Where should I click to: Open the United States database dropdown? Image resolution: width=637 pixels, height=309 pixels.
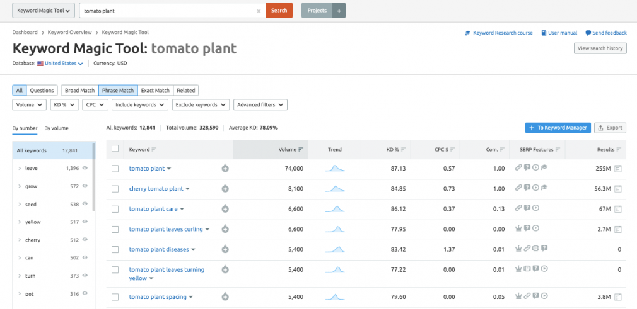[61, 64]
